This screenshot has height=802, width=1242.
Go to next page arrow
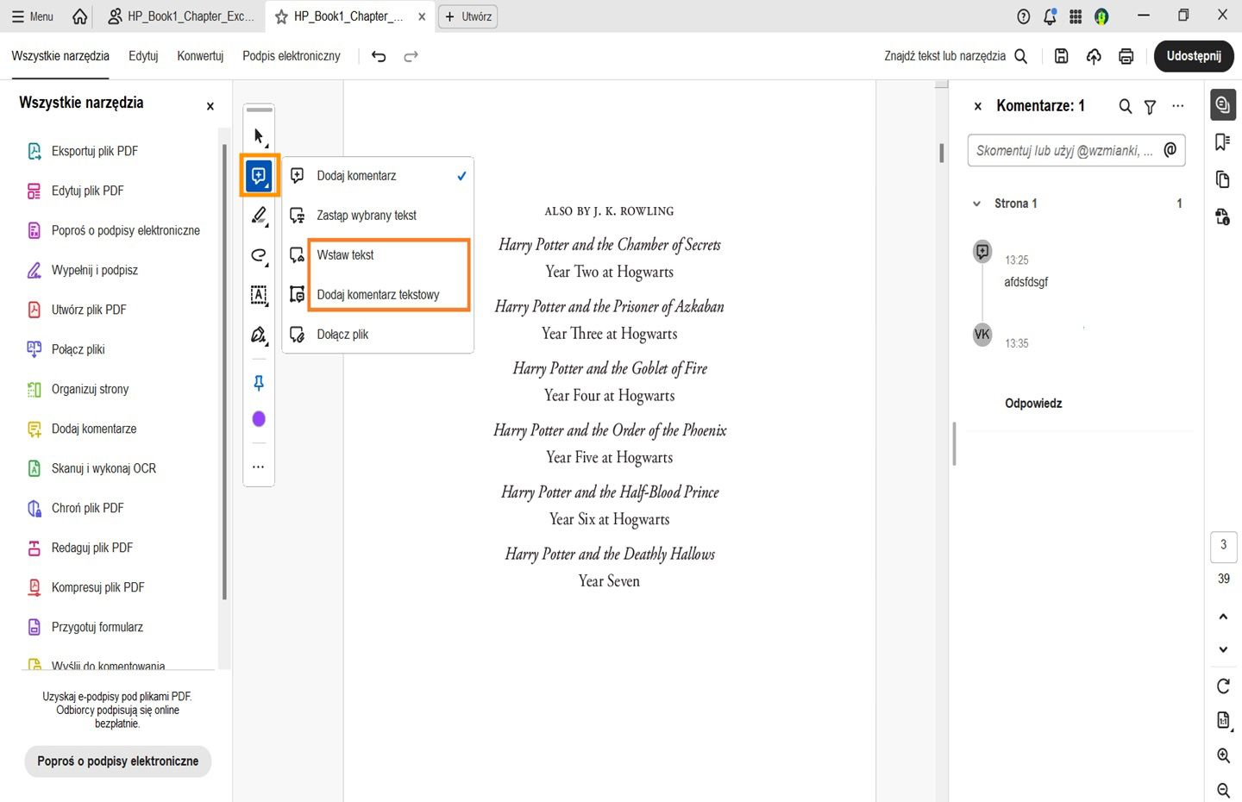1223,649
